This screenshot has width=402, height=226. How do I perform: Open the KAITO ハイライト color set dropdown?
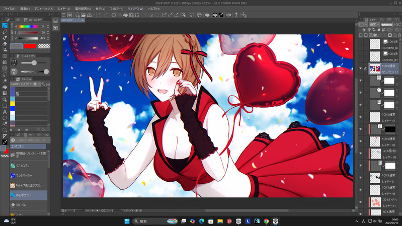click(x=26, y=84)
